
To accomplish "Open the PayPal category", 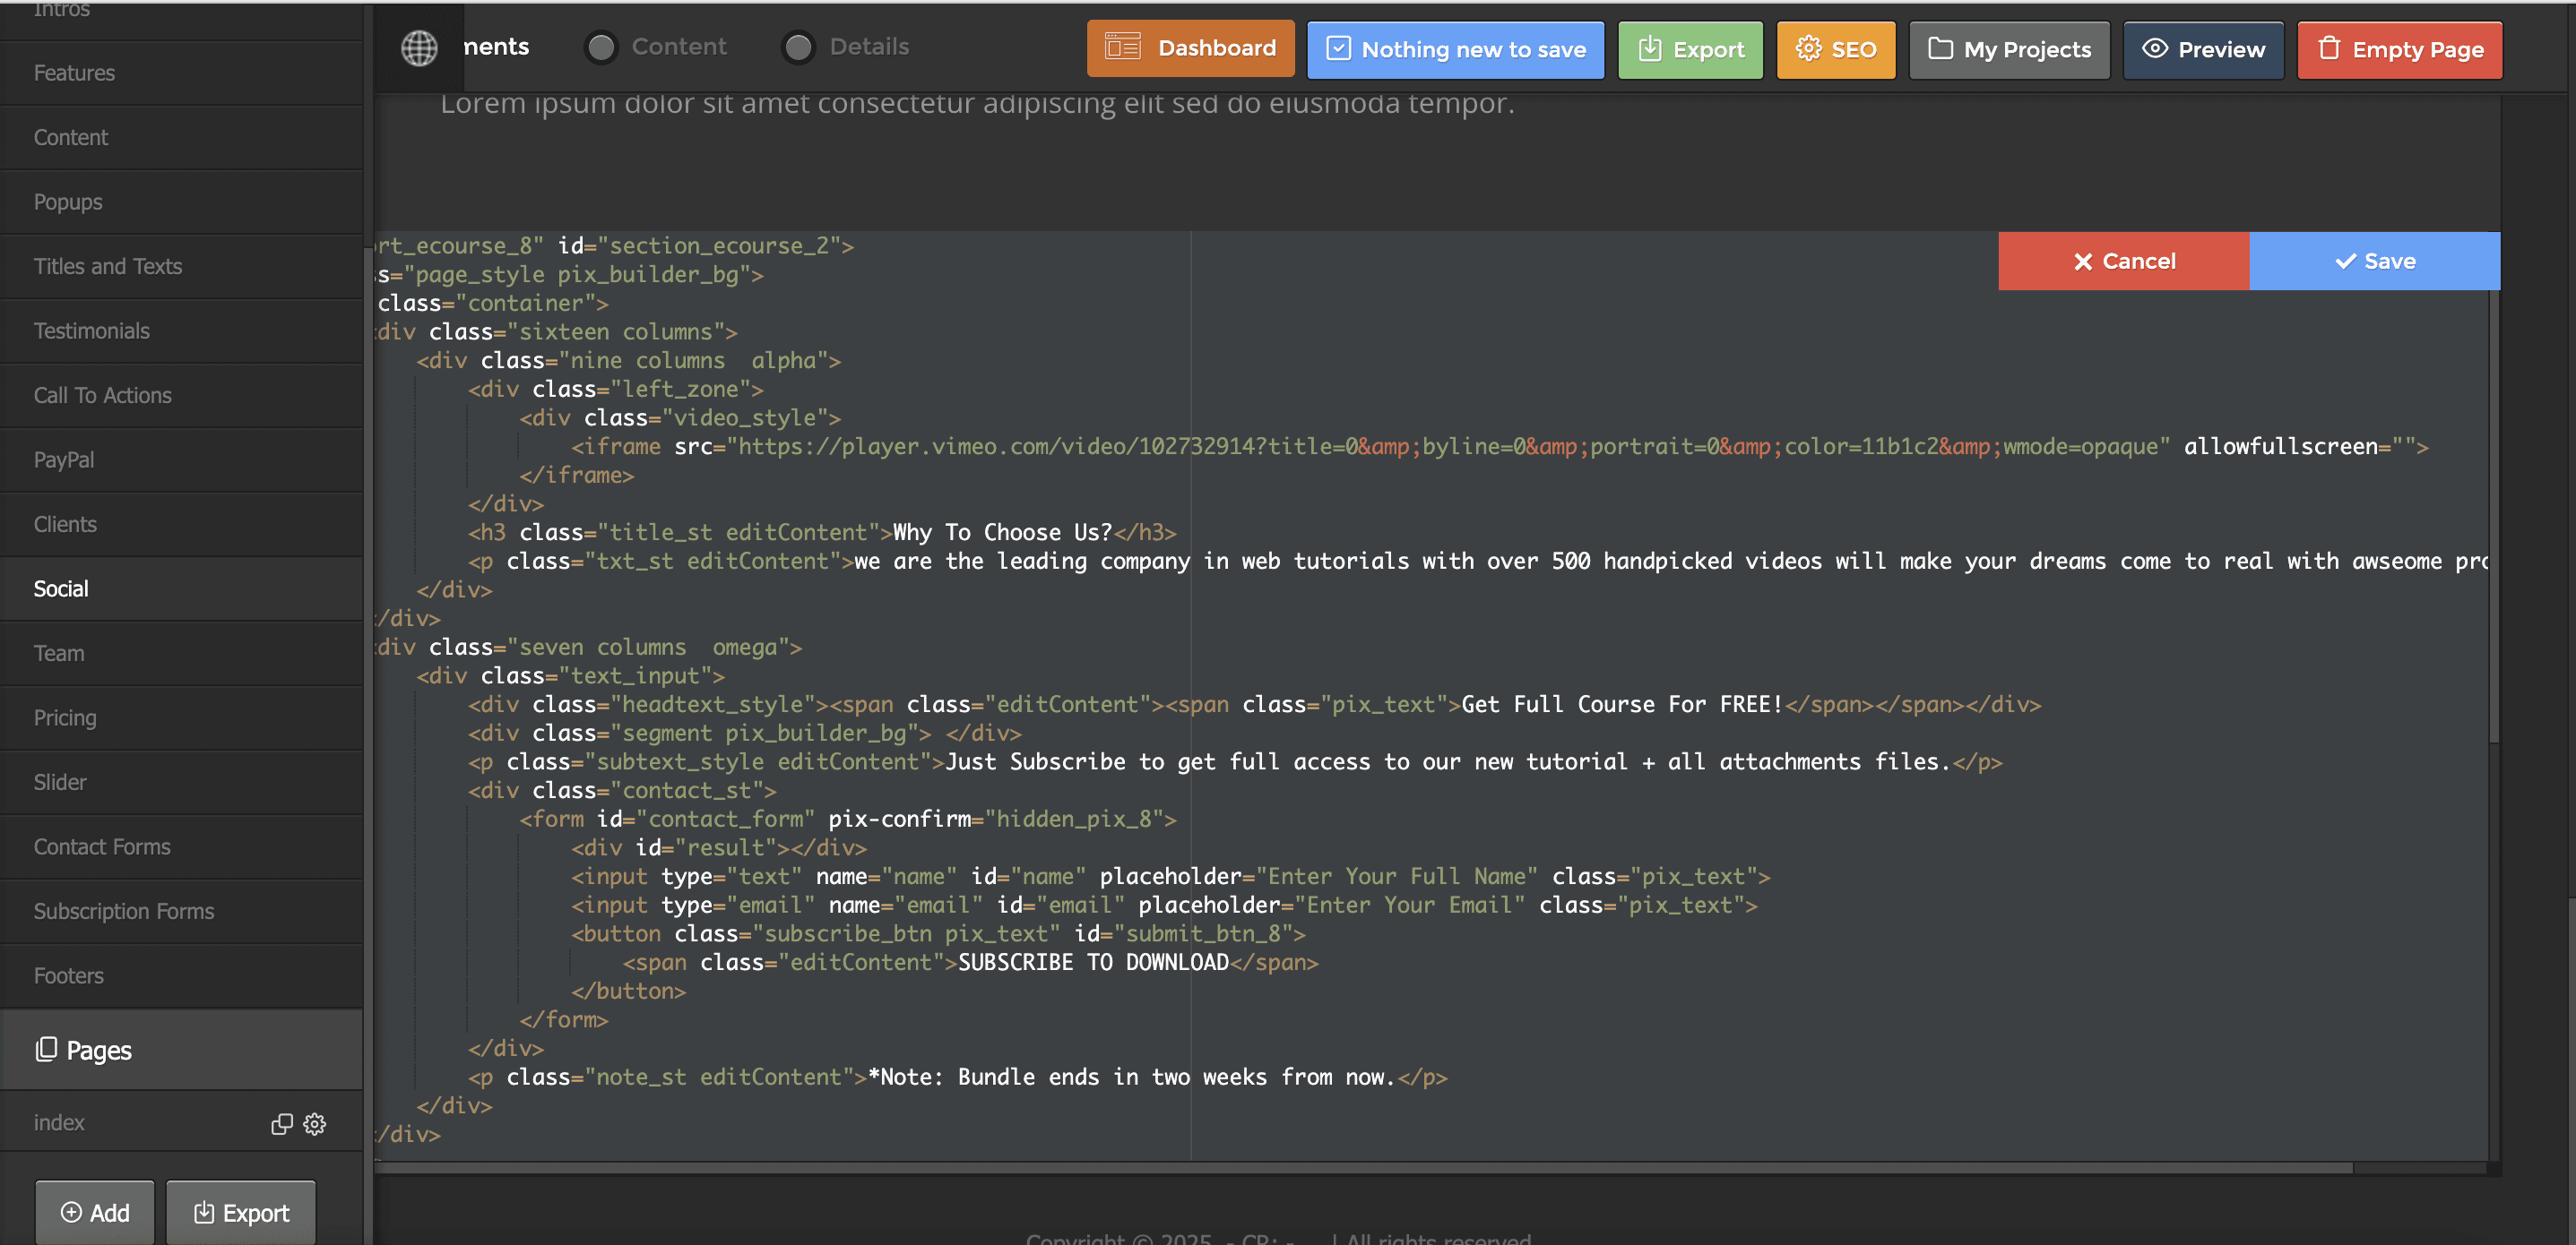I will (181, 459).
